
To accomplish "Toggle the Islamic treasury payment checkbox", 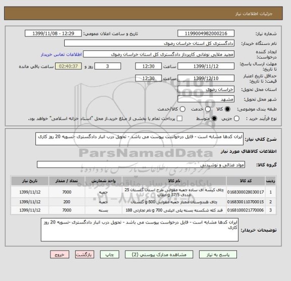I will (179, 119).
